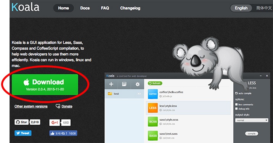
Task: Enable the line comments checkbox
Action: click(x=236, y=104)
